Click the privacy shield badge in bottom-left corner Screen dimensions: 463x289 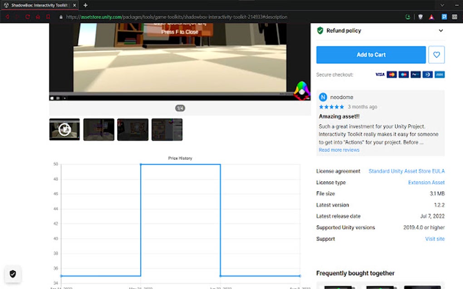click(x=13, y=274)
